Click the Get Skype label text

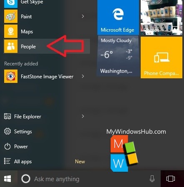(x=32, y=2)
